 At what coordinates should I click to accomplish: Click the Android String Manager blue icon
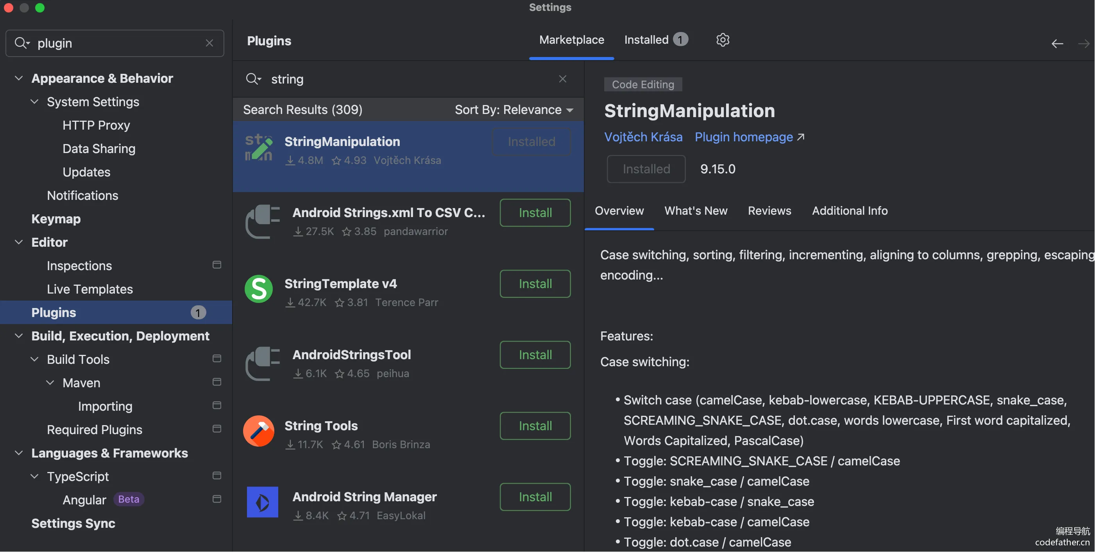pyautogui.click(x=262, y=502)
